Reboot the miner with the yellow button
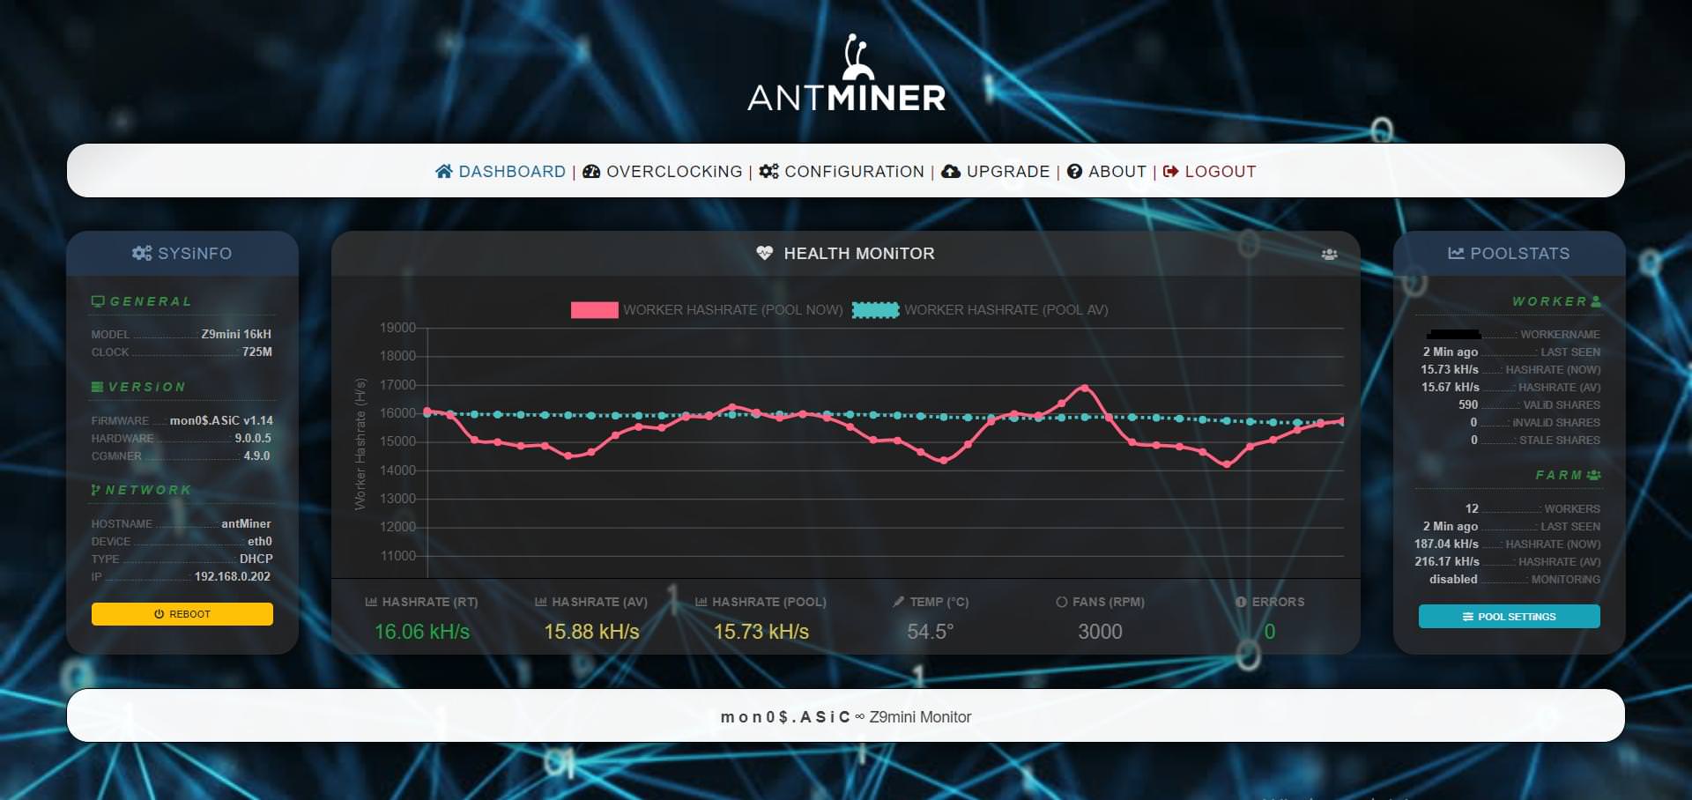The width and height of the screenshot is (1692, 800). 182,614
